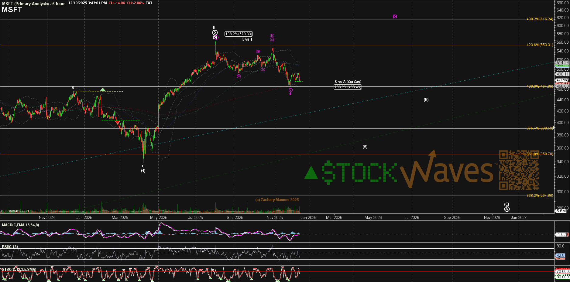570x282 pixels.
Task: Click the C vs A (Zig Zag) annotation
Action: [x=349, y=82]
